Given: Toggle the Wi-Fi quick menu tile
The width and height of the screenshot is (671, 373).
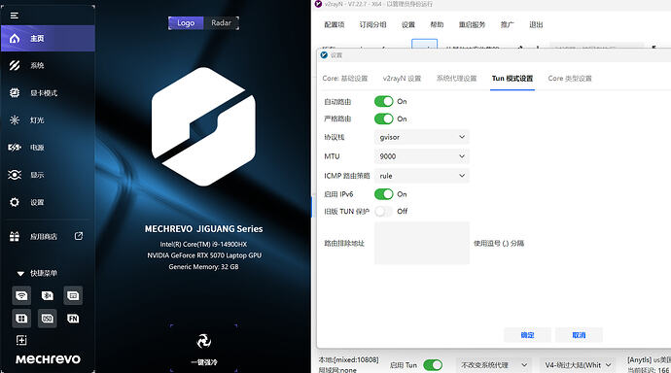Looking at the screenshot, I should 21,295.
